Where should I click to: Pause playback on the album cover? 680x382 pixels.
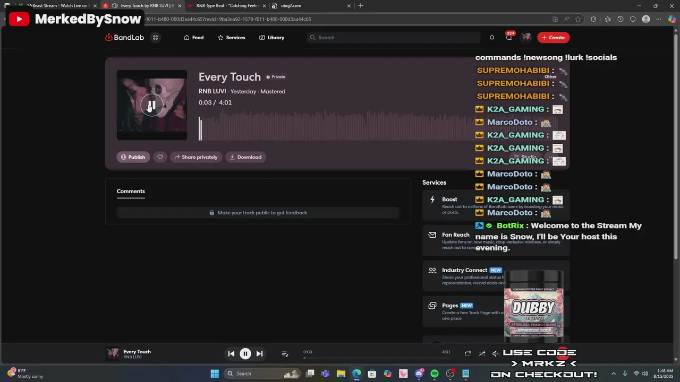pyautogui.click(x=151, y=106)
